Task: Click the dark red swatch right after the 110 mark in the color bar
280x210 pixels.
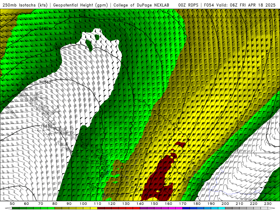Action: pos(101,208)
